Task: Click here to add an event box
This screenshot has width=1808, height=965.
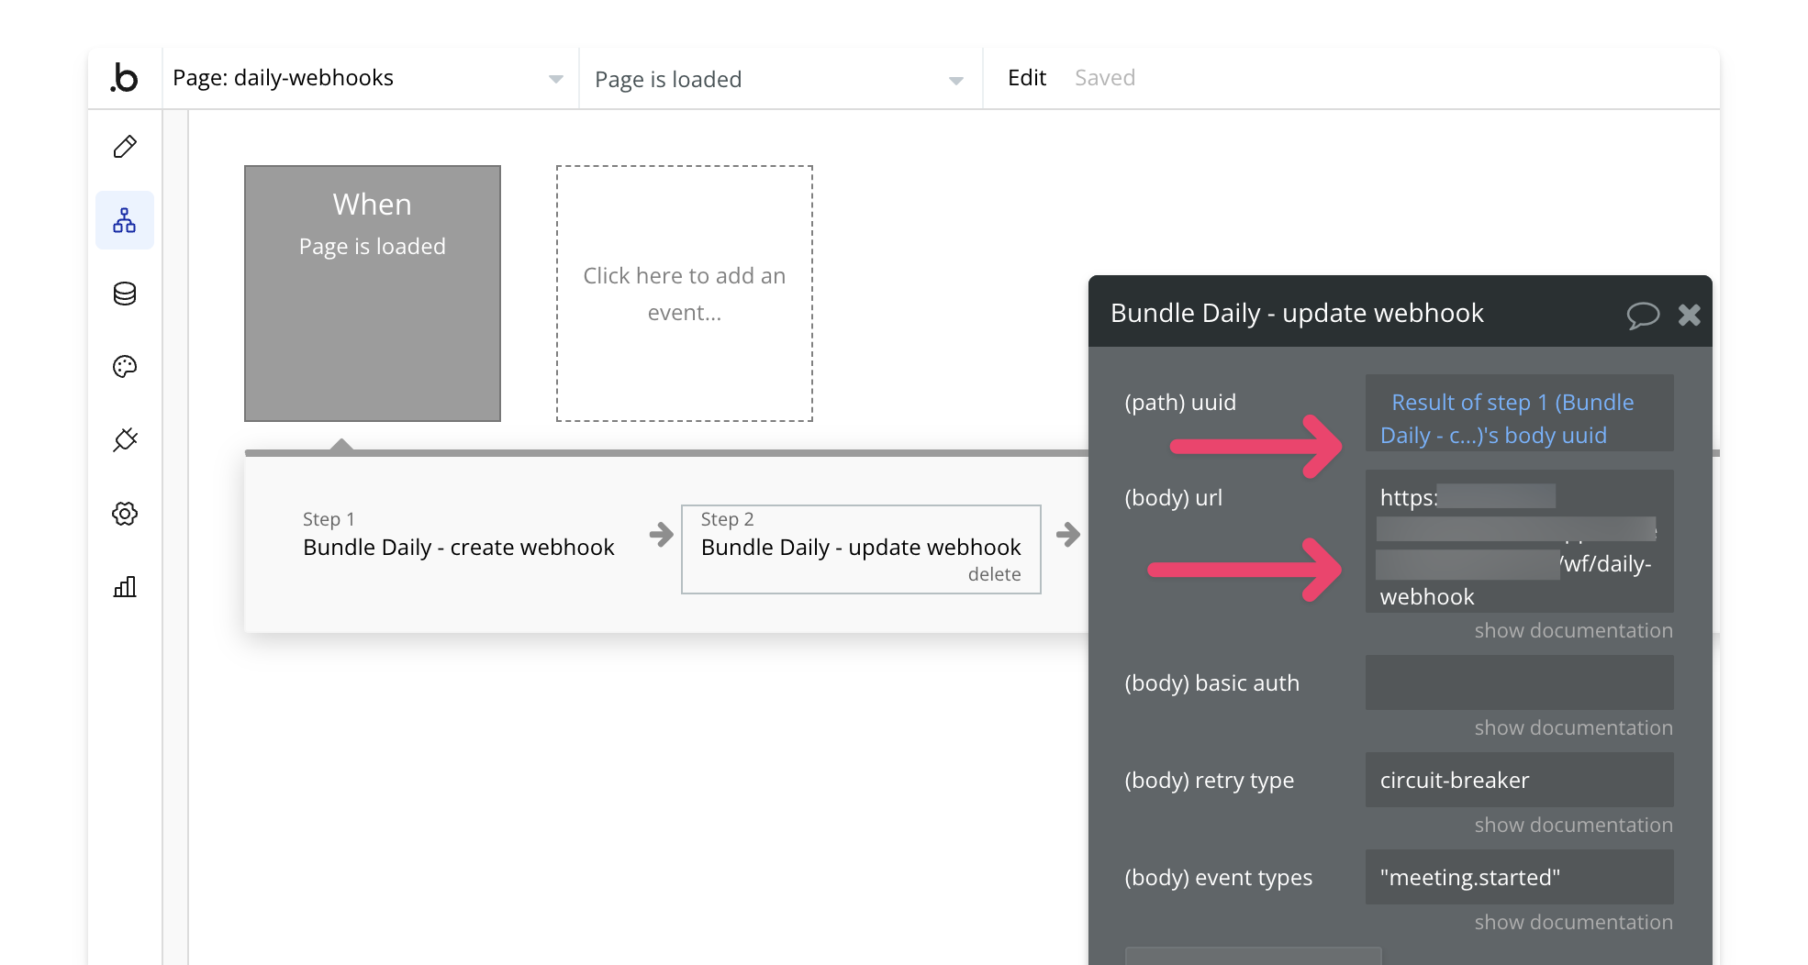Action: tap(685, 294)
